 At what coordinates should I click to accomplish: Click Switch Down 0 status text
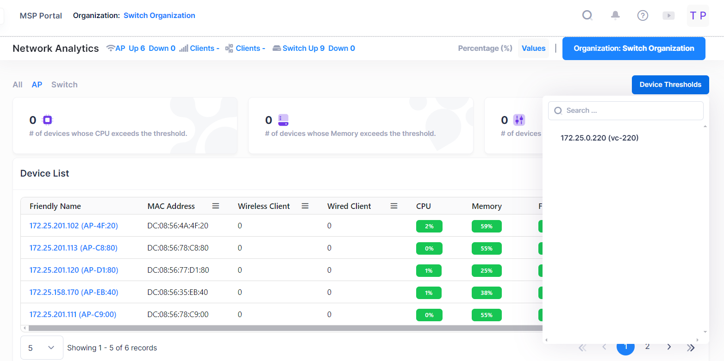click(342, 48)
